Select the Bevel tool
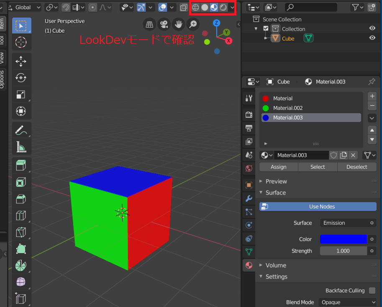This screenshot has width=382, height=307. (x=21, y=199)
